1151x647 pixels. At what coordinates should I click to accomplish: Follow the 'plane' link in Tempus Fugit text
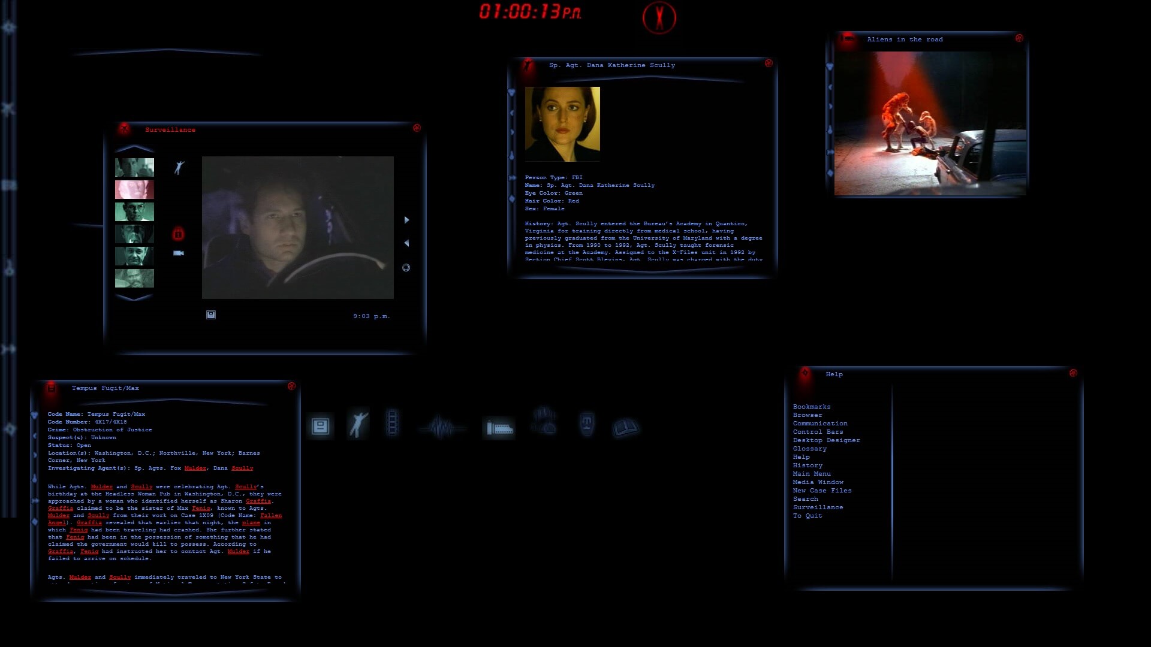click(251, 522)
